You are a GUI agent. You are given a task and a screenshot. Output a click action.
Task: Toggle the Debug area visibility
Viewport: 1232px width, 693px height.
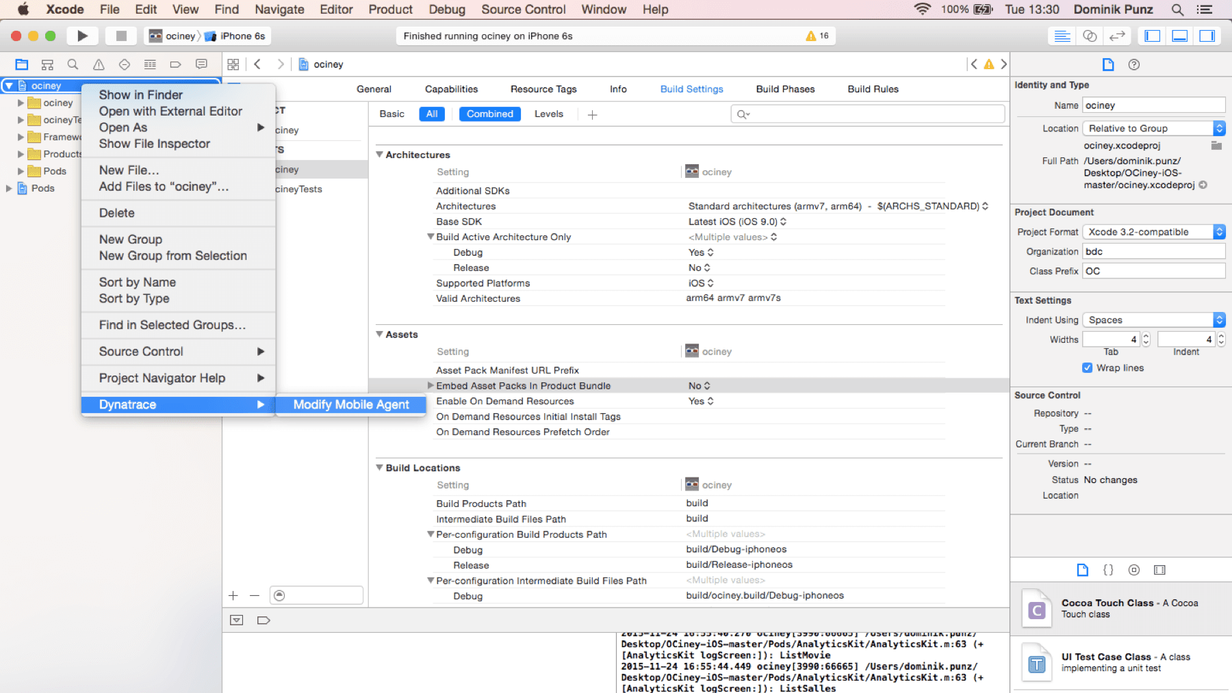1180,36
